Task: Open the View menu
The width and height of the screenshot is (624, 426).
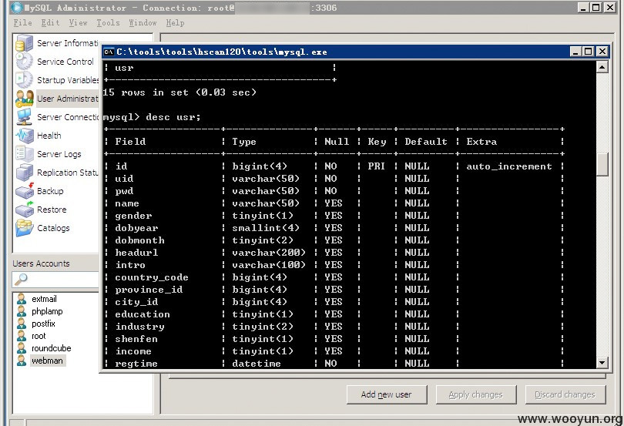Action: (x=78, y=22)
